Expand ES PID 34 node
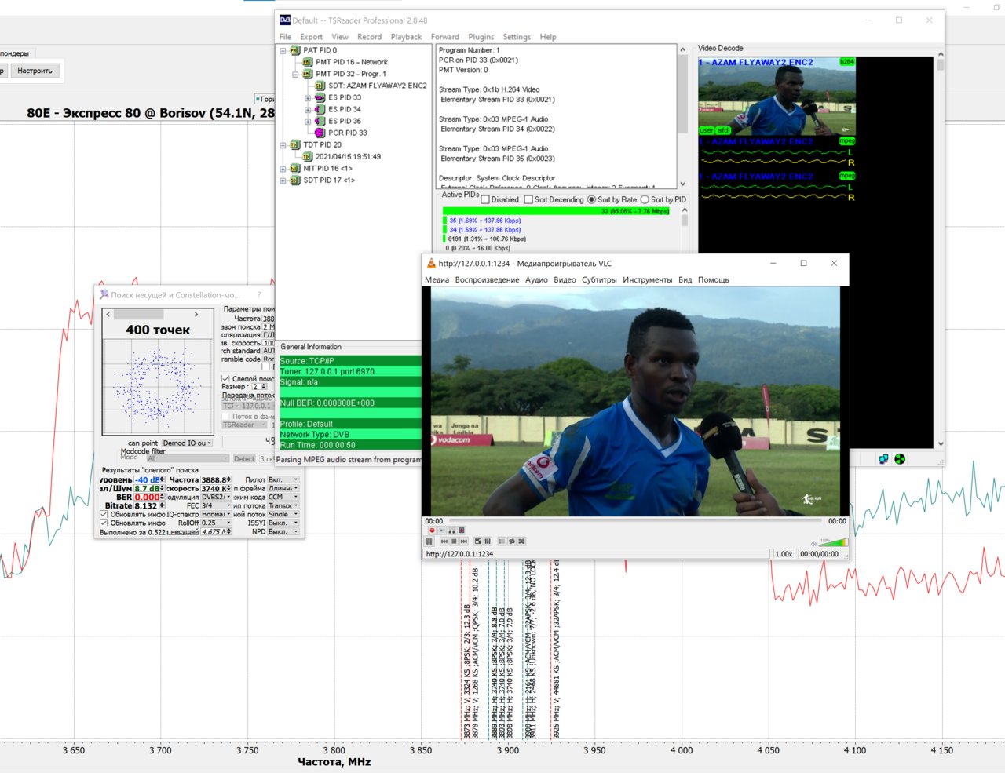 pos(308,110)
